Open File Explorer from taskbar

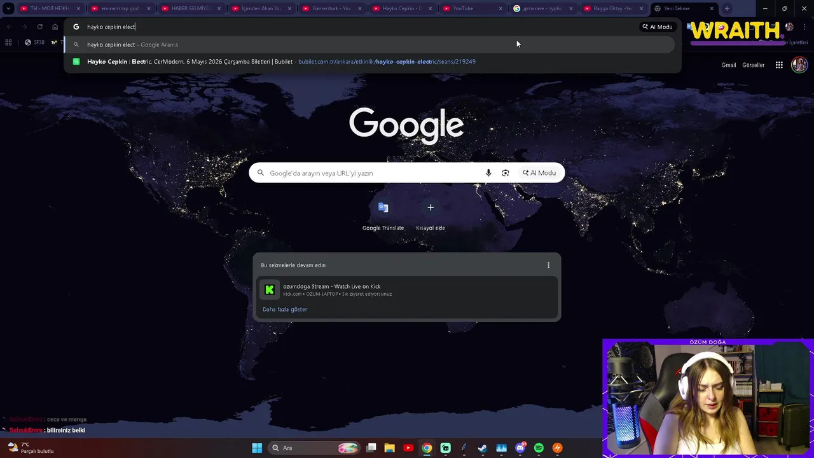point(390,448)
